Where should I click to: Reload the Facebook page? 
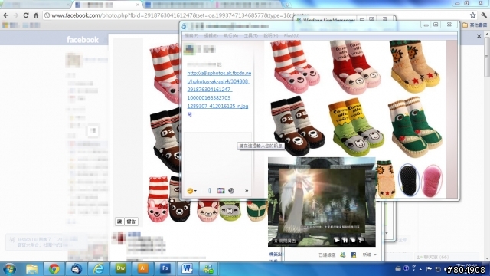pos(26,15)
